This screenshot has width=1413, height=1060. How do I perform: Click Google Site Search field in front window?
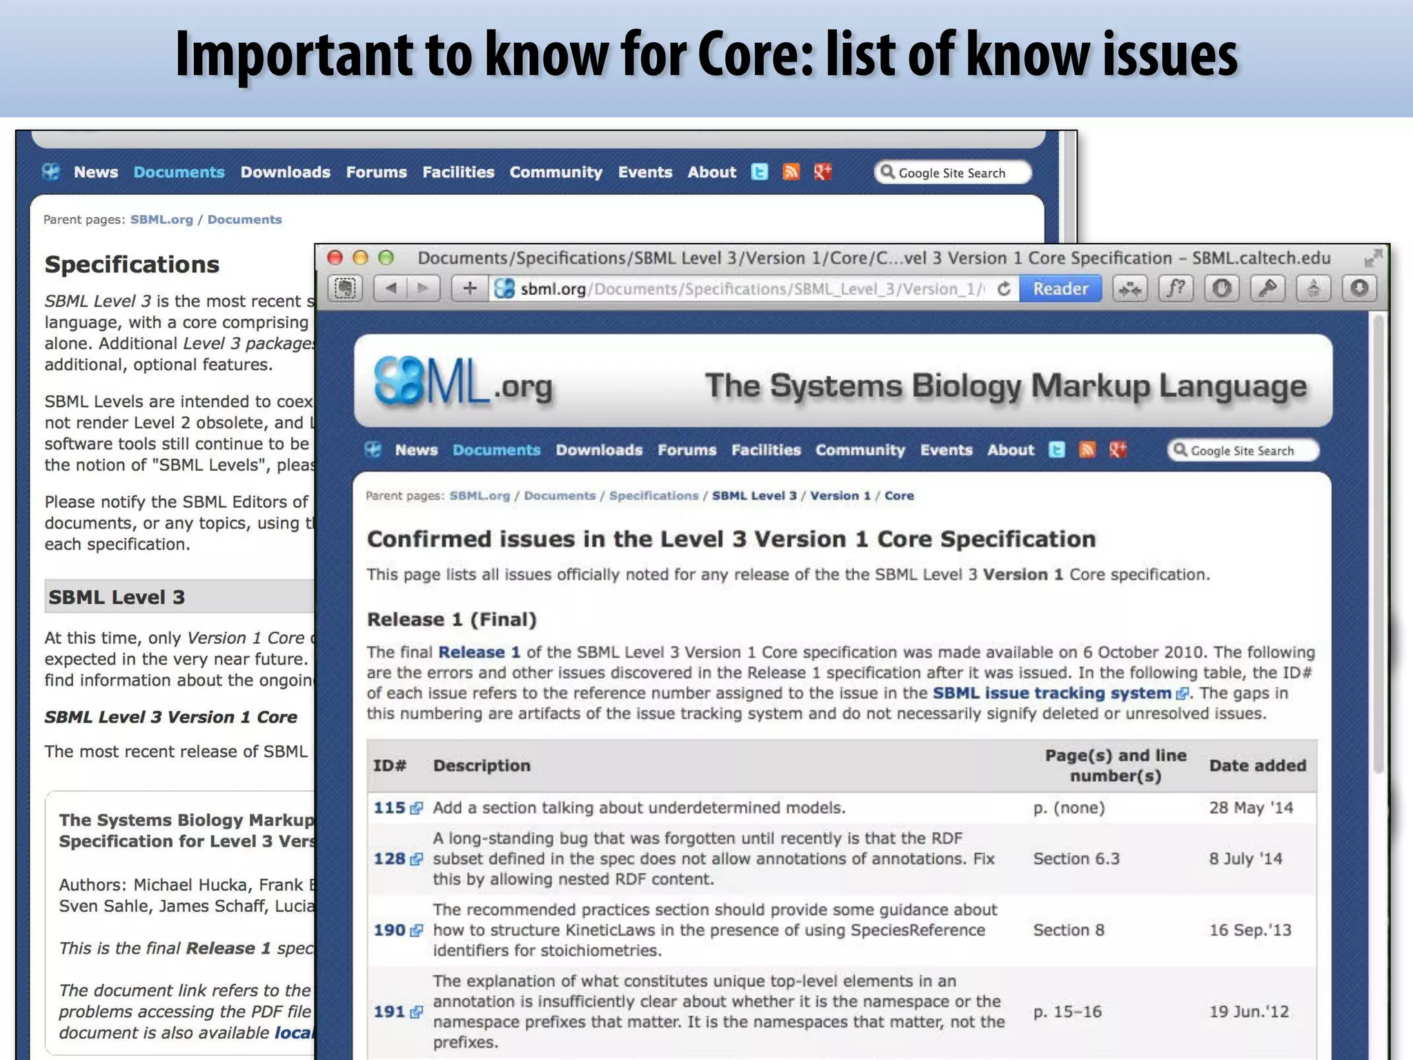pos(1243,451)
